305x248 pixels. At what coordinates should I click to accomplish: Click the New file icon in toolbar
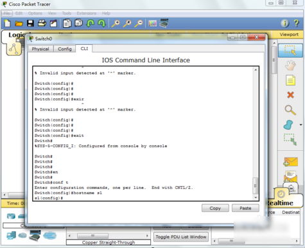coord(8,23)
